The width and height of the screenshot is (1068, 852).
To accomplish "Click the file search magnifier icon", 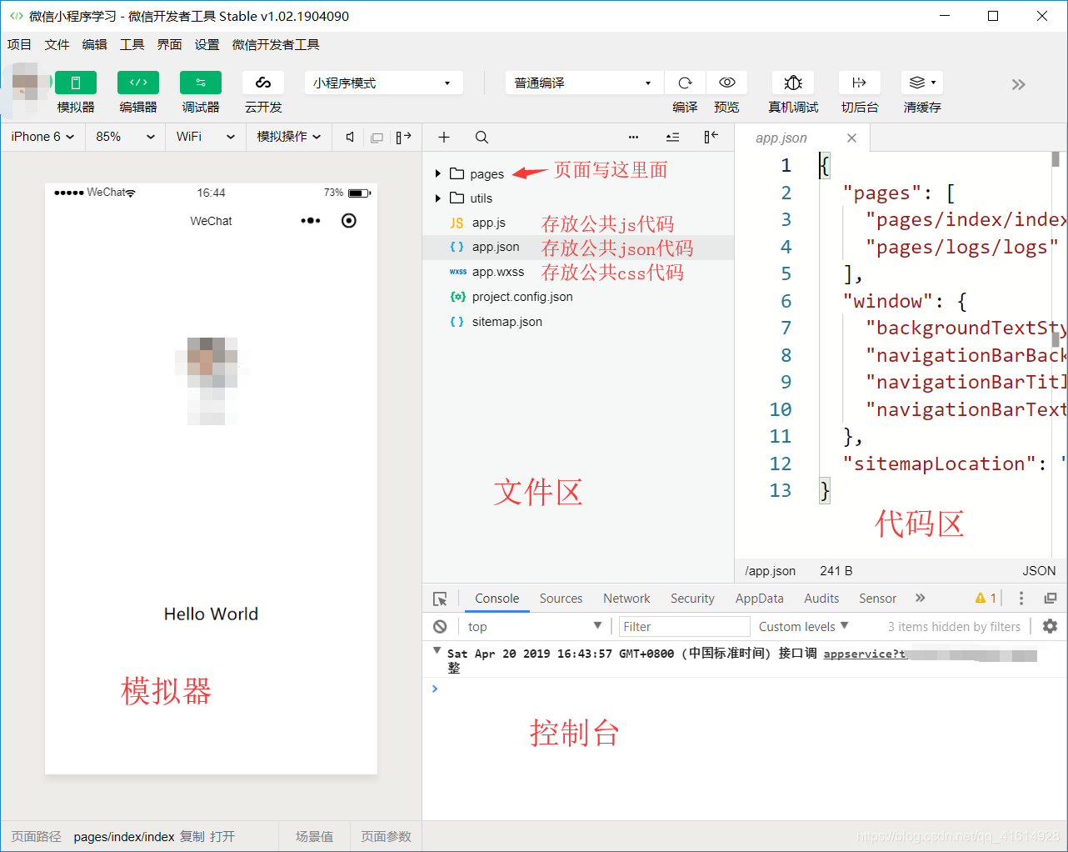I will point(482,137).
